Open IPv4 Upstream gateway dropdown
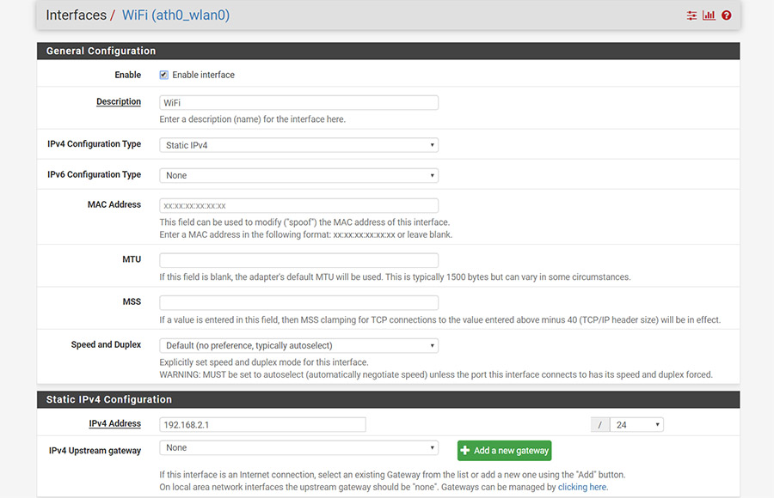Screen dimensions: 774x498 click(298, 447)
